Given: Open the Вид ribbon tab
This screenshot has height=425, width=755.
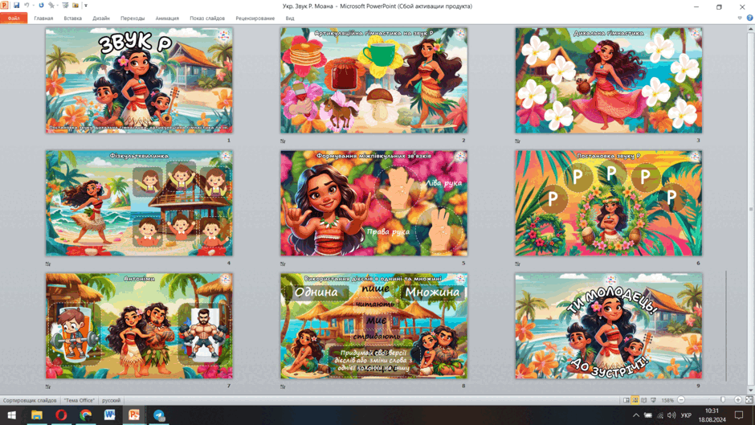Looking at the screenshot, I should pyautogui.click(x=290, y=18).
